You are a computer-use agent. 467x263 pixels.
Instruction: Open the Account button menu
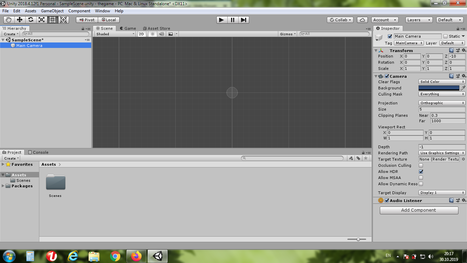pyautogui.click(x=385, y=20)
